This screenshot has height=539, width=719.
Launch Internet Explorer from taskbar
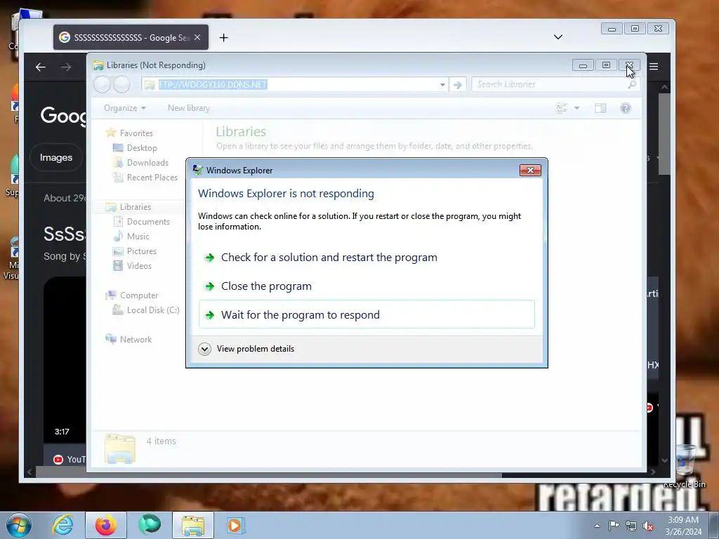coord(62,525)
